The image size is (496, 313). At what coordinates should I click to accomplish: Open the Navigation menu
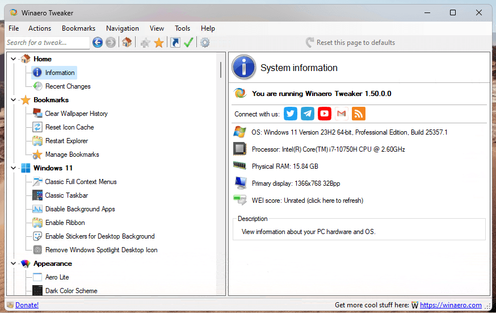(122, 28)
